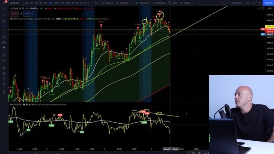274x154 pixels.
Task: Open chart settings gear icon
Action: click(248, 3)
